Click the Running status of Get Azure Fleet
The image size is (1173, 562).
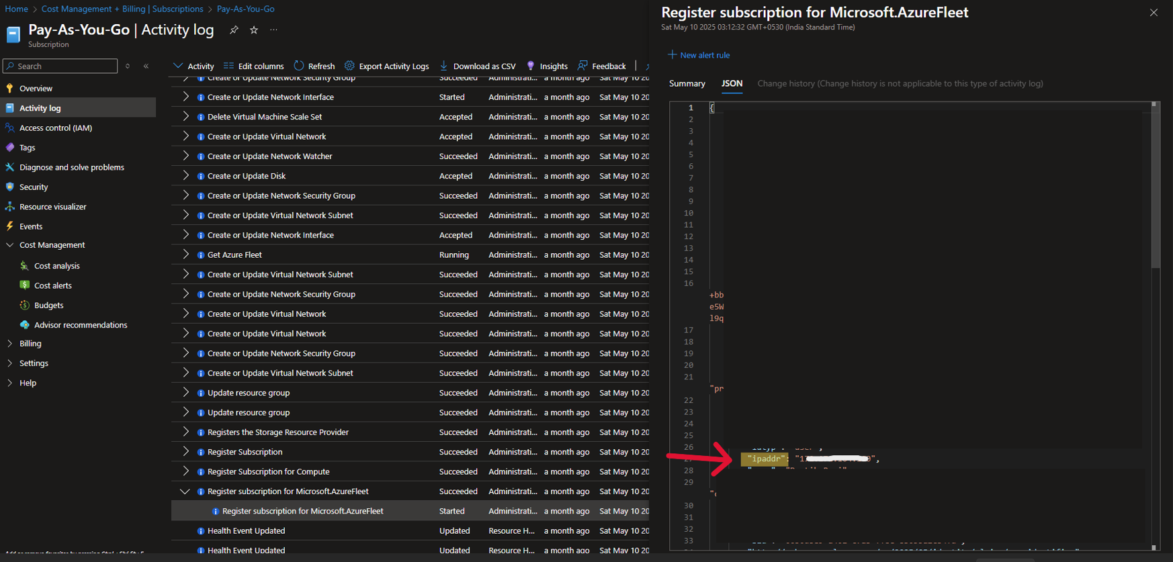tap(454, 255)
